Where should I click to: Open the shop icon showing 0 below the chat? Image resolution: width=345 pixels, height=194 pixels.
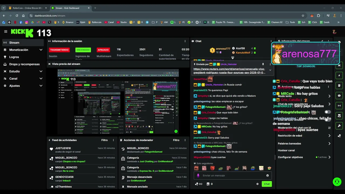[209, 184]
